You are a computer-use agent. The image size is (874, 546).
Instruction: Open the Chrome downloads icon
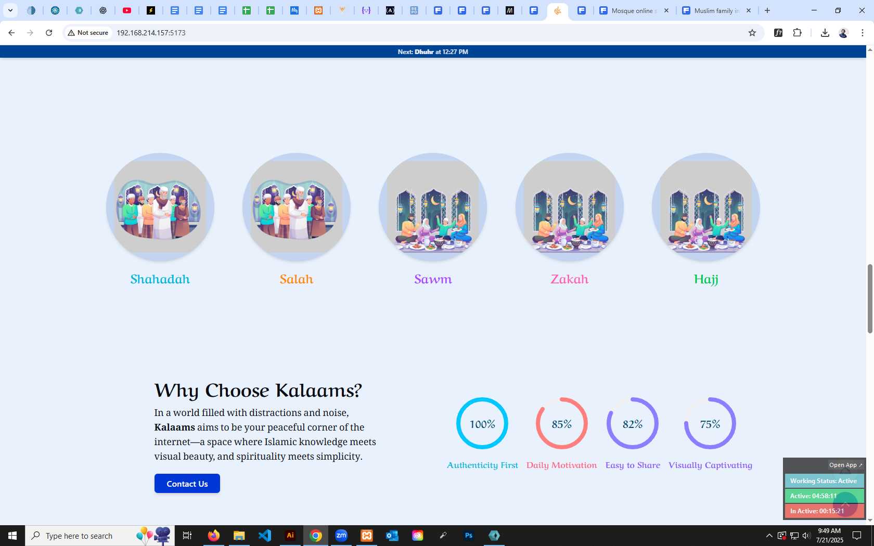(825, 33)
